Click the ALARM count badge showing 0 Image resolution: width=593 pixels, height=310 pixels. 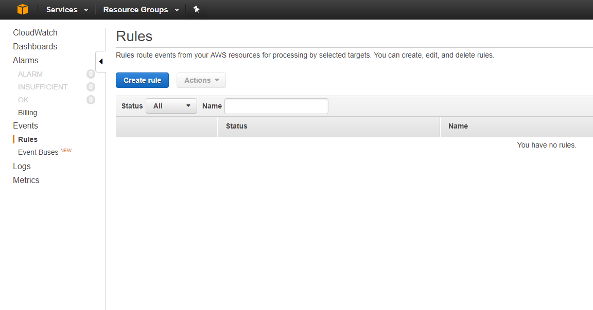pos(91,74)
